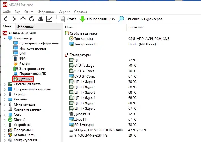
Task: Click the Операционная система Windows logo icon
Action: [x=10, y=89]
